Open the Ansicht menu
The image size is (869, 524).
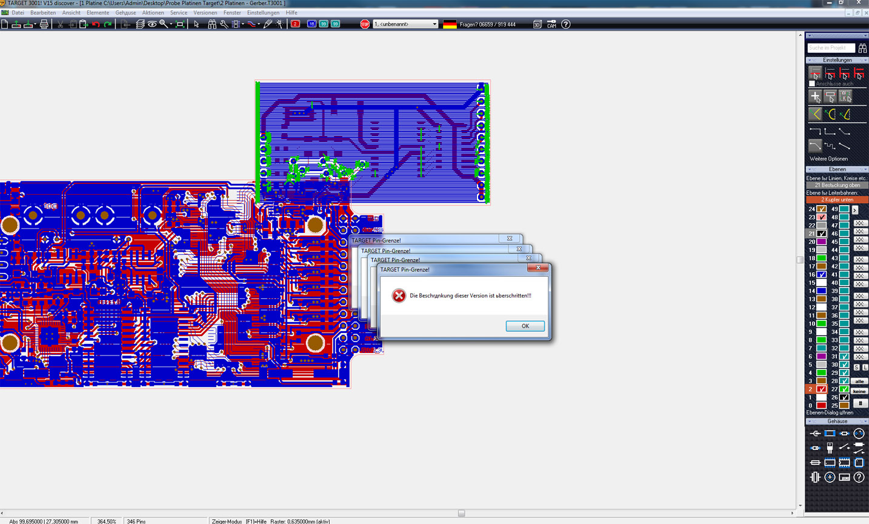click(x=71, y=12)
